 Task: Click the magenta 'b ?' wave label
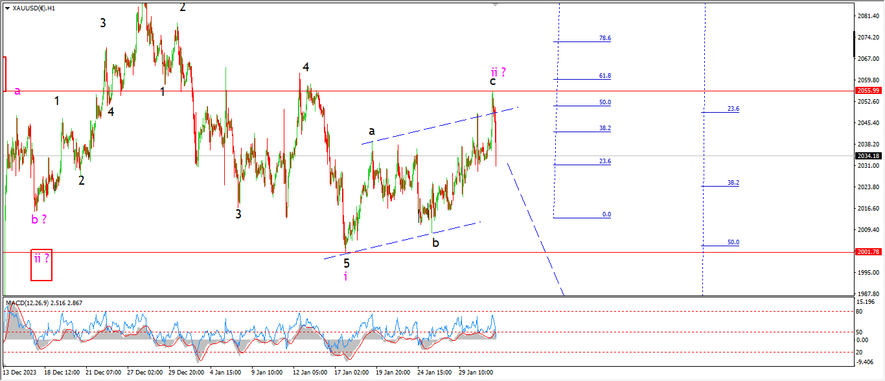[39, 219]
